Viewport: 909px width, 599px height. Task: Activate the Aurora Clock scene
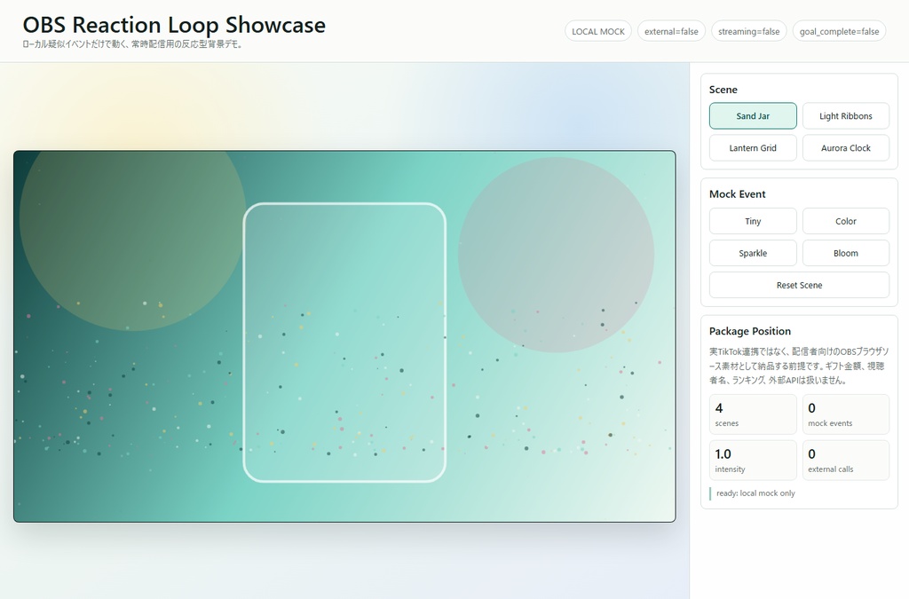[846, 147]
